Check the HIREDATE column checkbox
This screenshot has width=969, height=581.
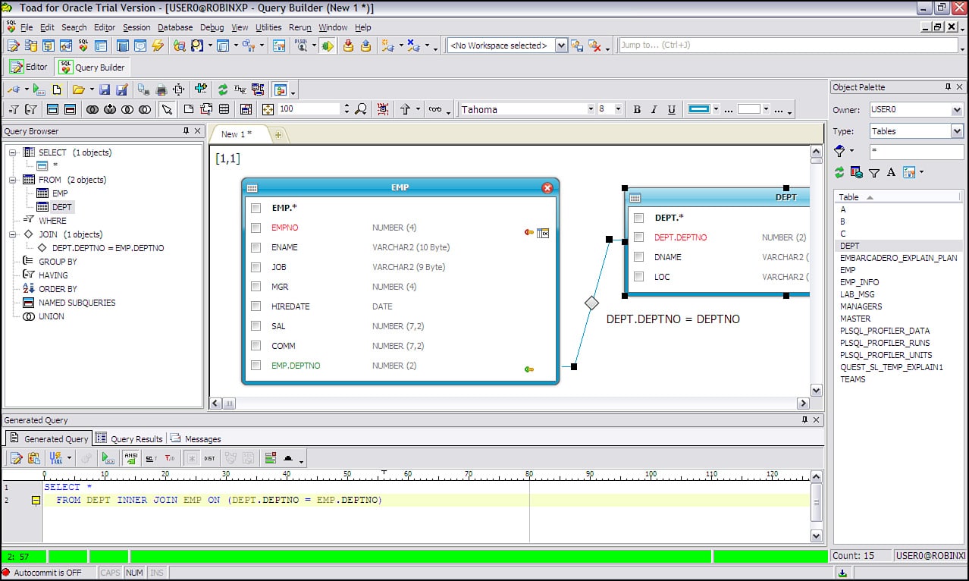click(x=256, y=306)
